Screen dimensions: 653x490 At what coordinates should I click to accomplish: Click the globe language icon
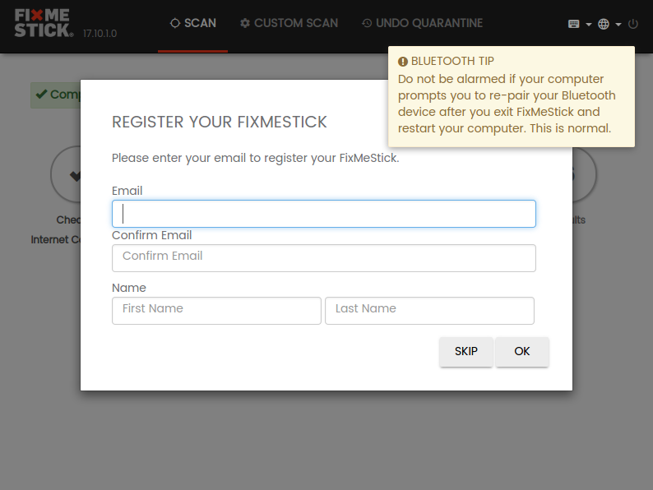604,24
